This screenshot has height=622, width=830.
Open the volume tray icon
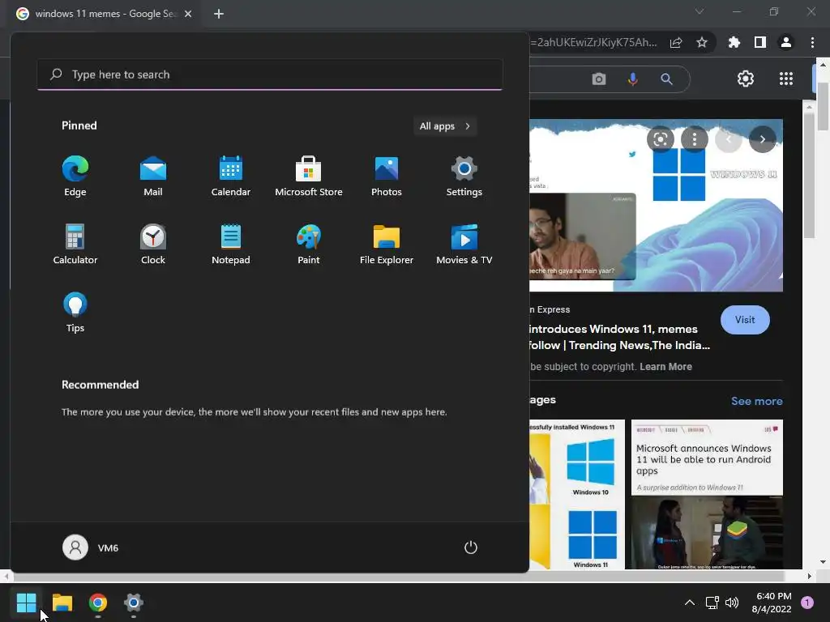732,603
